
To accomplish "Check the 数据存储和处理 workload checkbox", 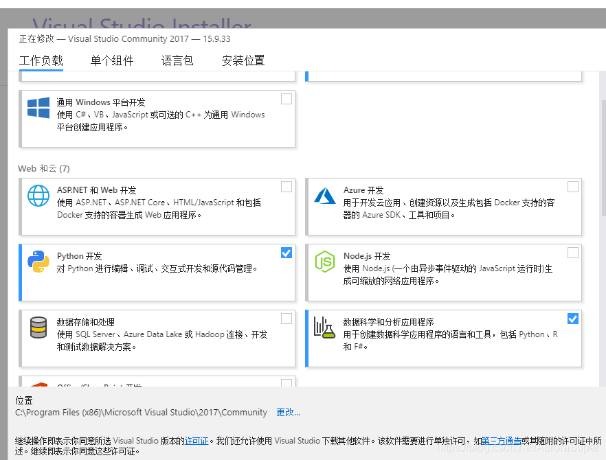I will pyautogui.click(x=287, y=319).
